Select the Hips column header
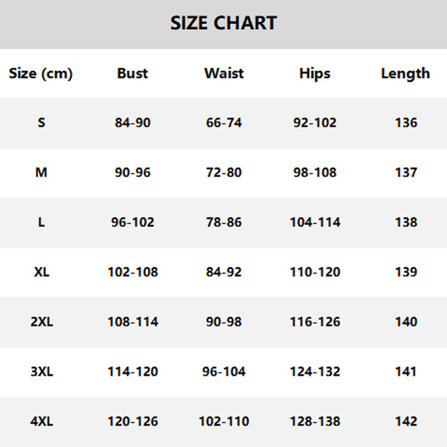 pos(315,74)
